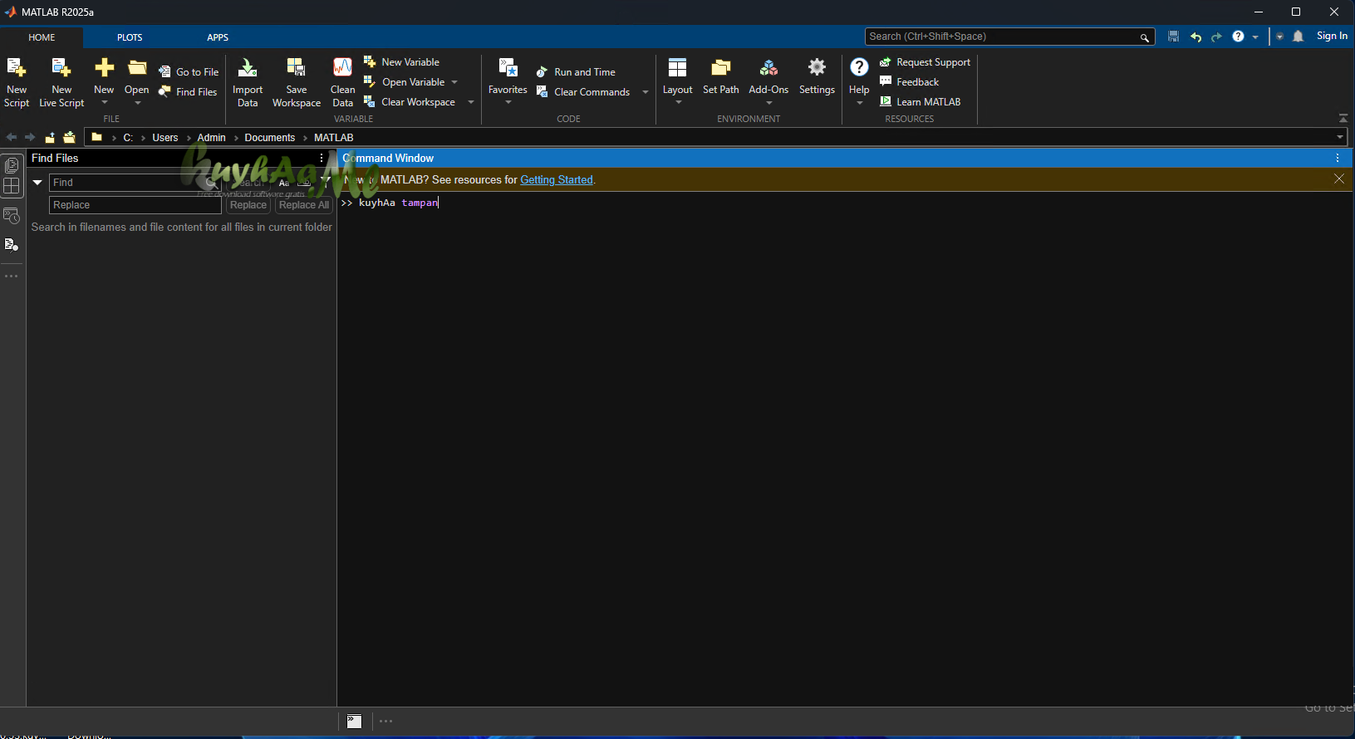Open the Find Files panel actions menu

tap(322, 158)
